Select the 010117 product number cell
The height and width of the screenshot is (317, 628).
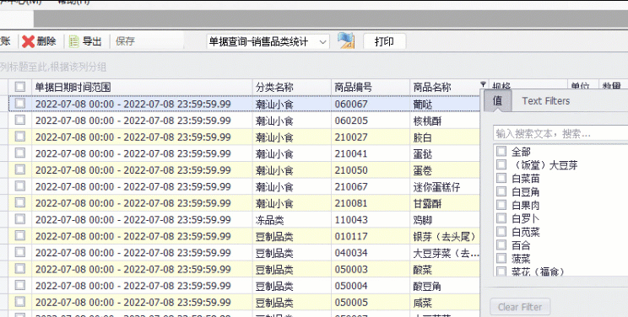[371, 236]
